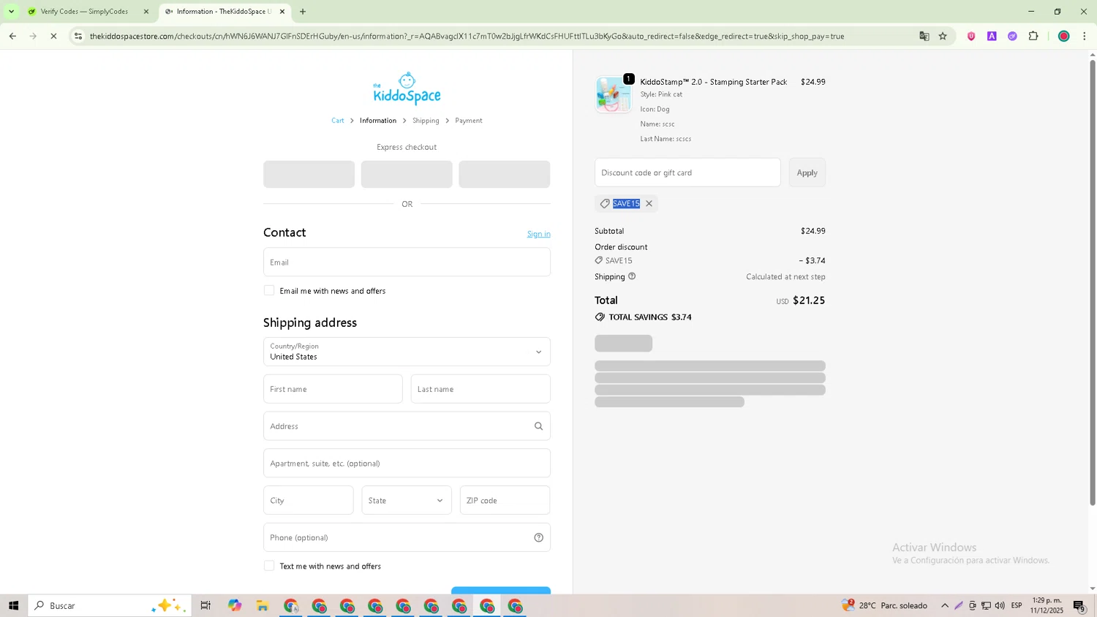
Task: Bookmark this page with the star icon
Action: point(943,36)
